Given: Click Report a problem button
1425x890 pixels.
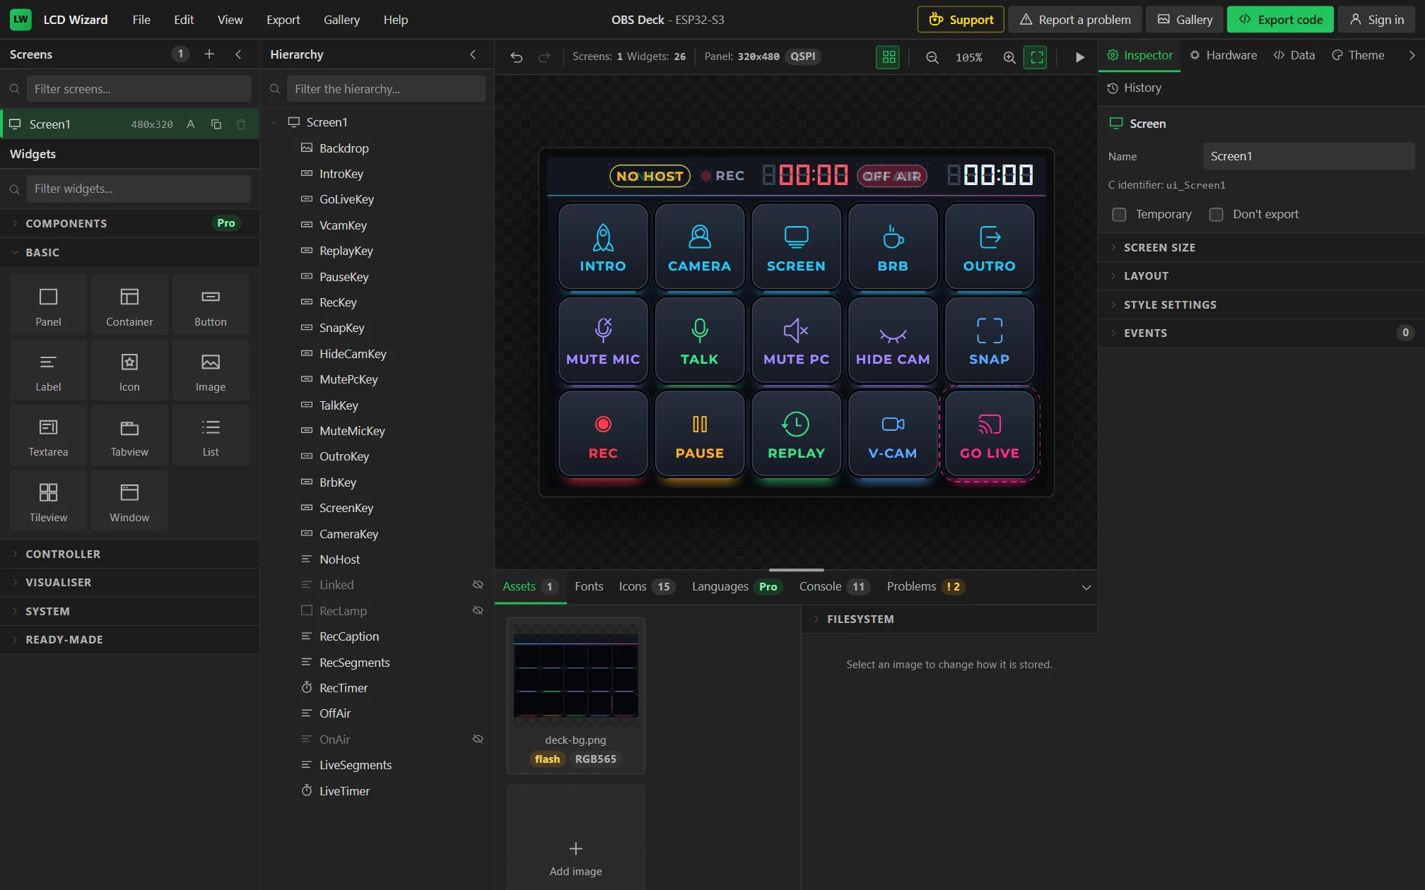Looking at the screenshot, I should click(1074, 20).
